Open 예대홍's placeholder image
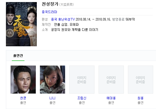The height and width of the screenshot is (109, 156). point(111,79)
